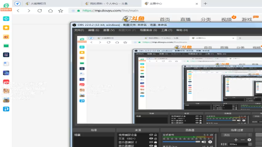
Task: Show the 视频捕获设备 source via eye icon
Action: (151, 135)
